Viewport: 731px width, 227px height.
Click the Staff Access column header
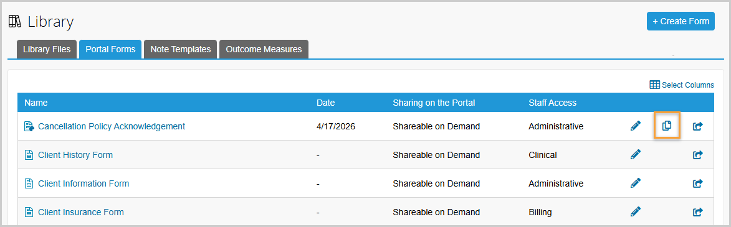click(x=552, y=103)
